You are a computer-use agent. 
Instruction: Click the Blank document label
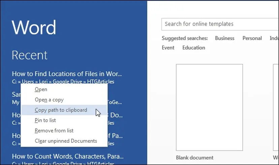pos(194,158)
